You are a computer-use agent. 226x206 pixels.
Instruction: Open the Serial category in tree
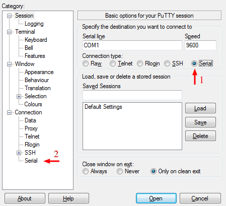coord(31,161)
